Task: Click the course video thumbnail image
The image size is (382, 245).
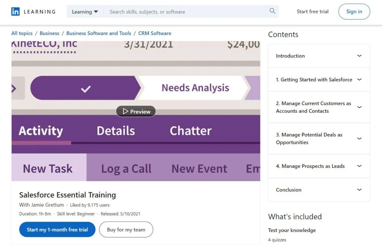Action: click(x=136, y=111)
